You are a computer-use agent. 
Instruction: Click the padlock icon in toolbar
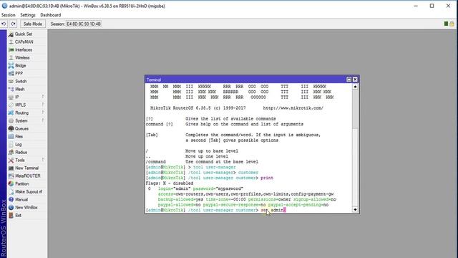452,24
